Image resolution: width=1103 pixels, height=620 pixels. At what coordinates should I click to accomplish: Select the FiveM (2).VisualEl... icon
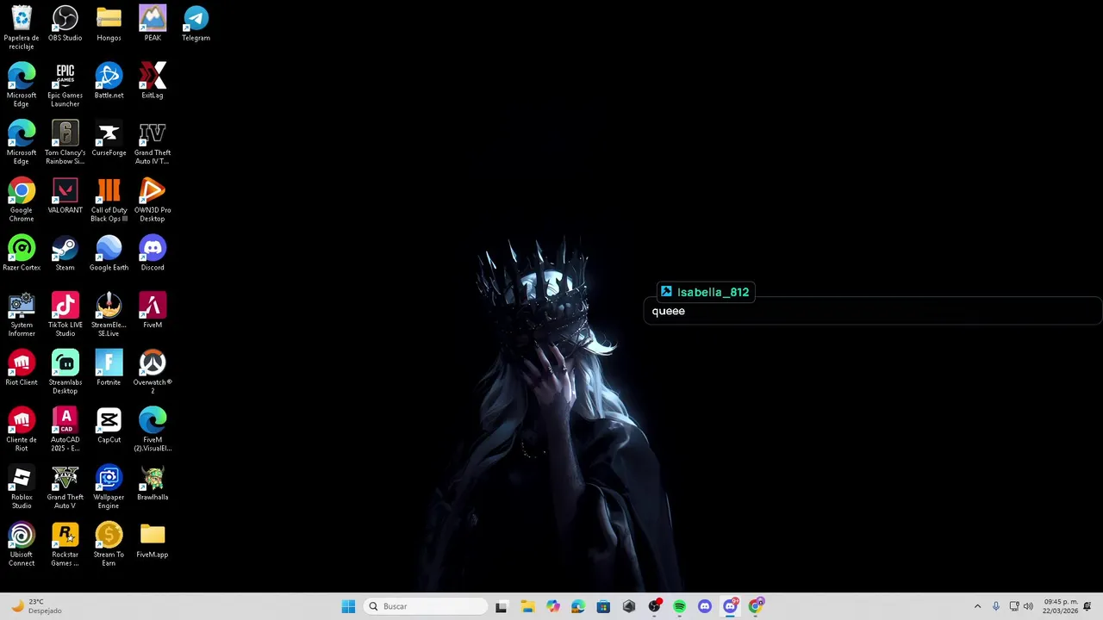tap(153, 430)
